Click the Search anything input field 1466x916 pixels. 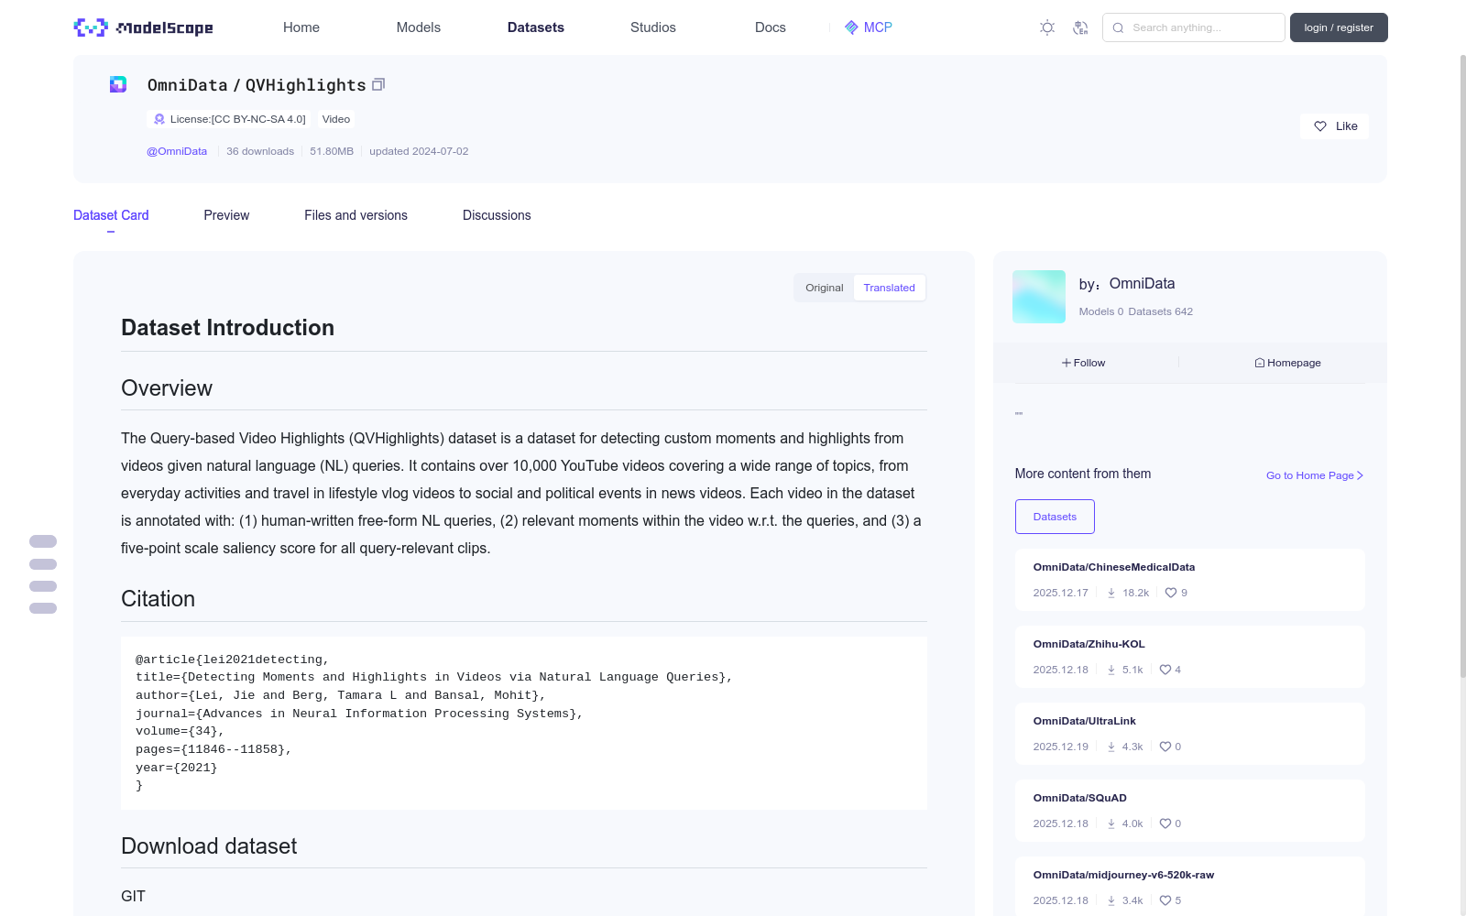coord(1194,27)
